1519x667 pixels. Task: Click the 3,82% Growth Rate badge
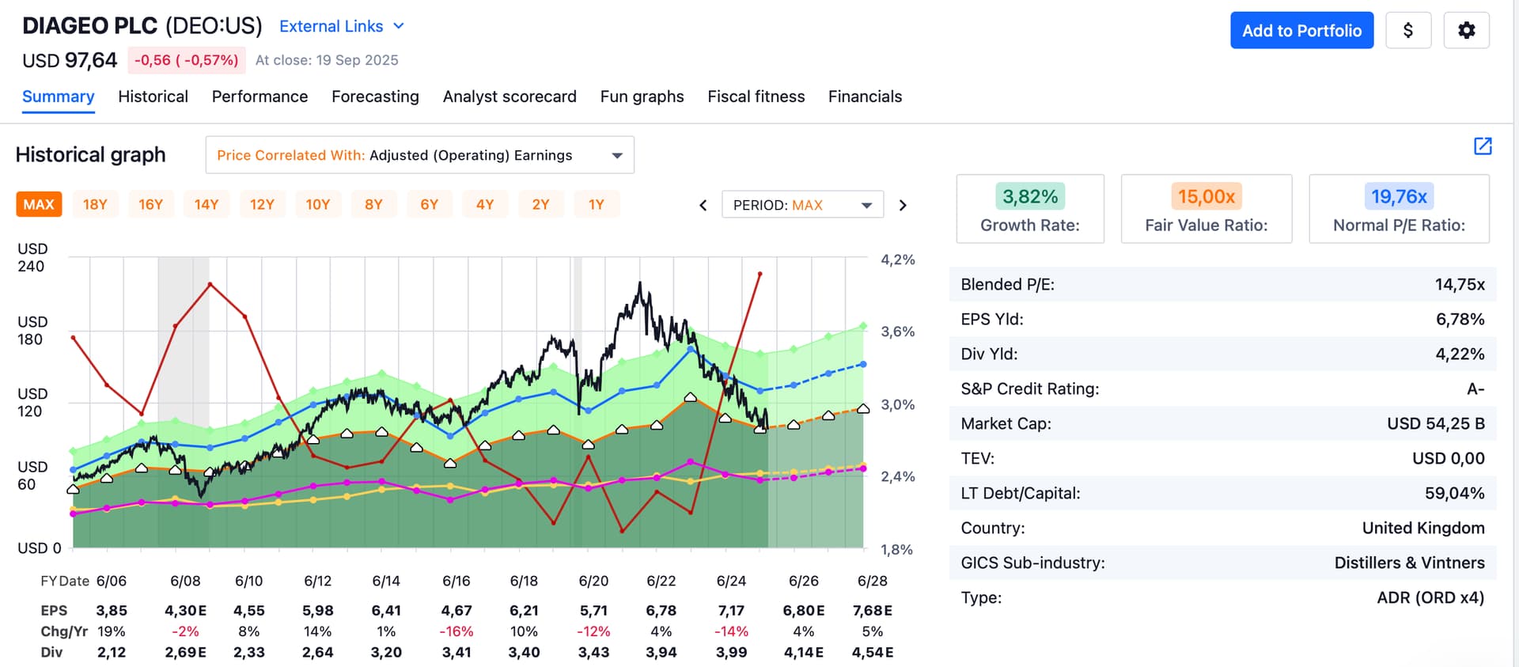point(1030,196)
